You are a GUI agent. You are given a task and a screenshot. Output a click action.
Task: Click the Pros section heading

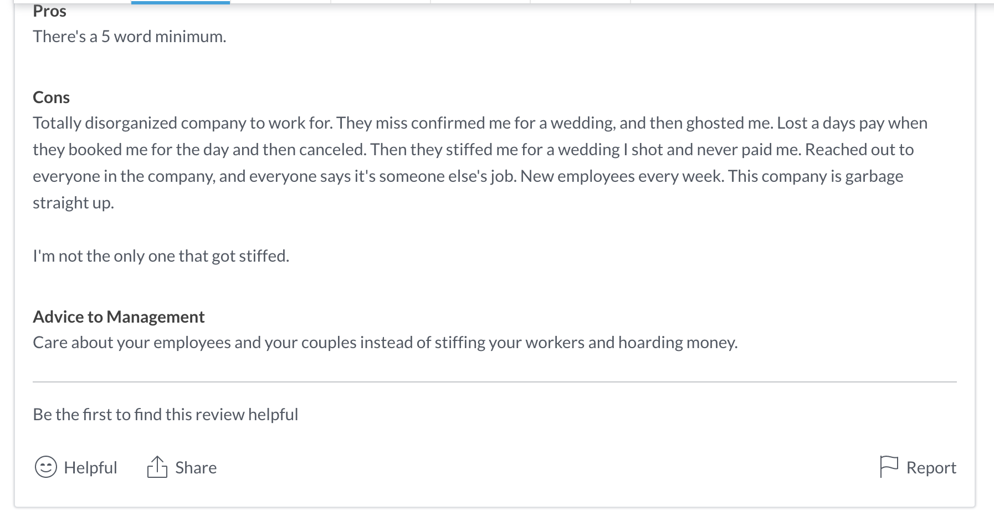(50, 11)
